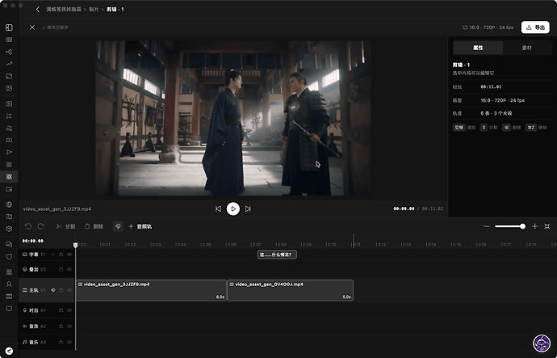Lock the 音乐 A3 audio track
557x358 pixels.
click(x=61, y=342)
